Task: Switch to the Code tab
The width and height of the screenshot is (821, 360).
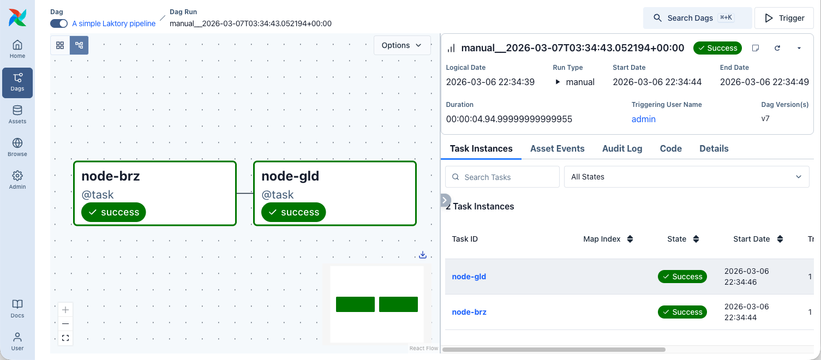Action: pos(670,148)
